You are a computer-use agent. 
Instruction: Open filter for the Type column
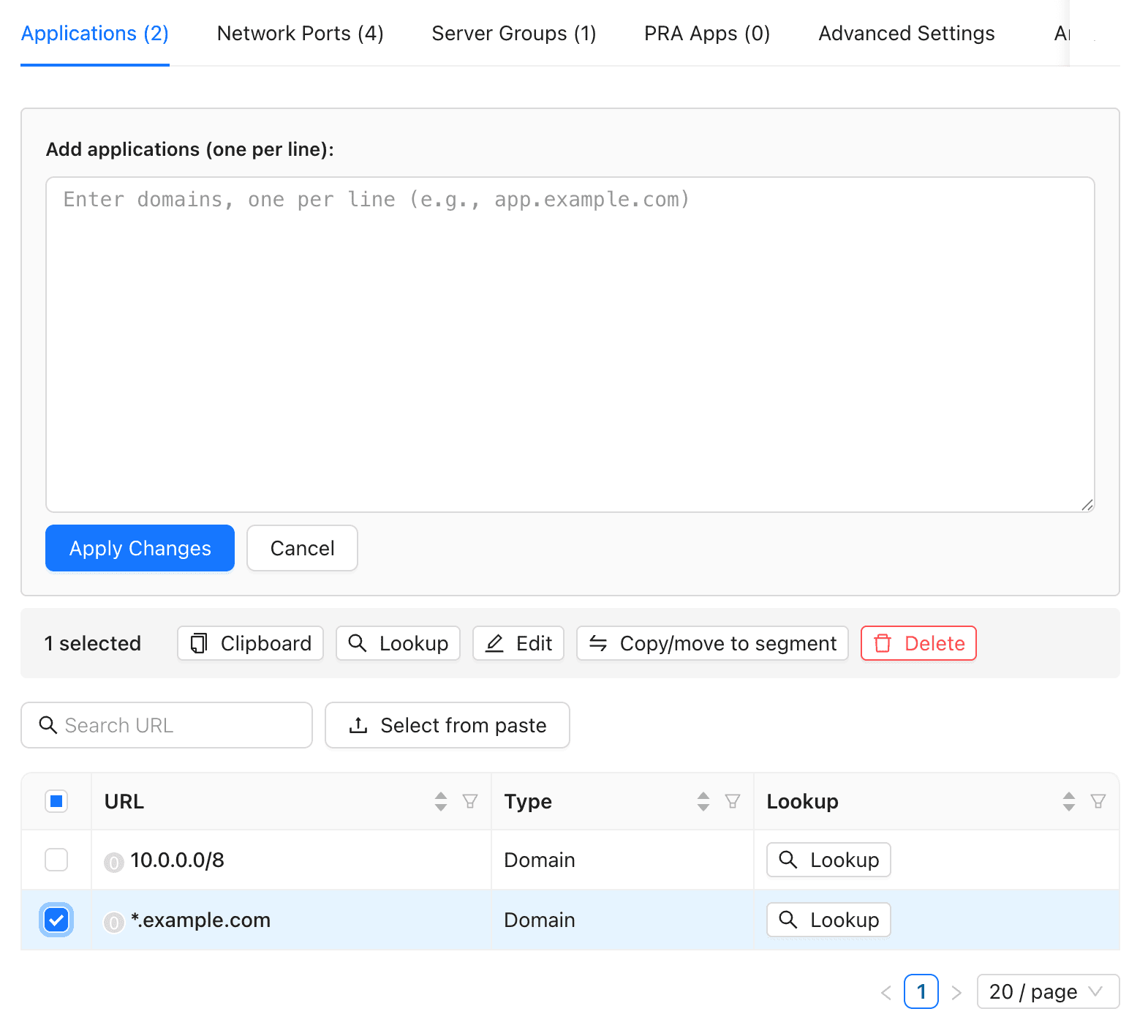point(733,801)
